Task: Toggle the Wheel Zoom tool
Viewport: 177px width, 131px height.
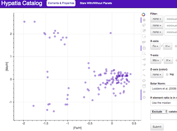Action: tap(144, 42)
